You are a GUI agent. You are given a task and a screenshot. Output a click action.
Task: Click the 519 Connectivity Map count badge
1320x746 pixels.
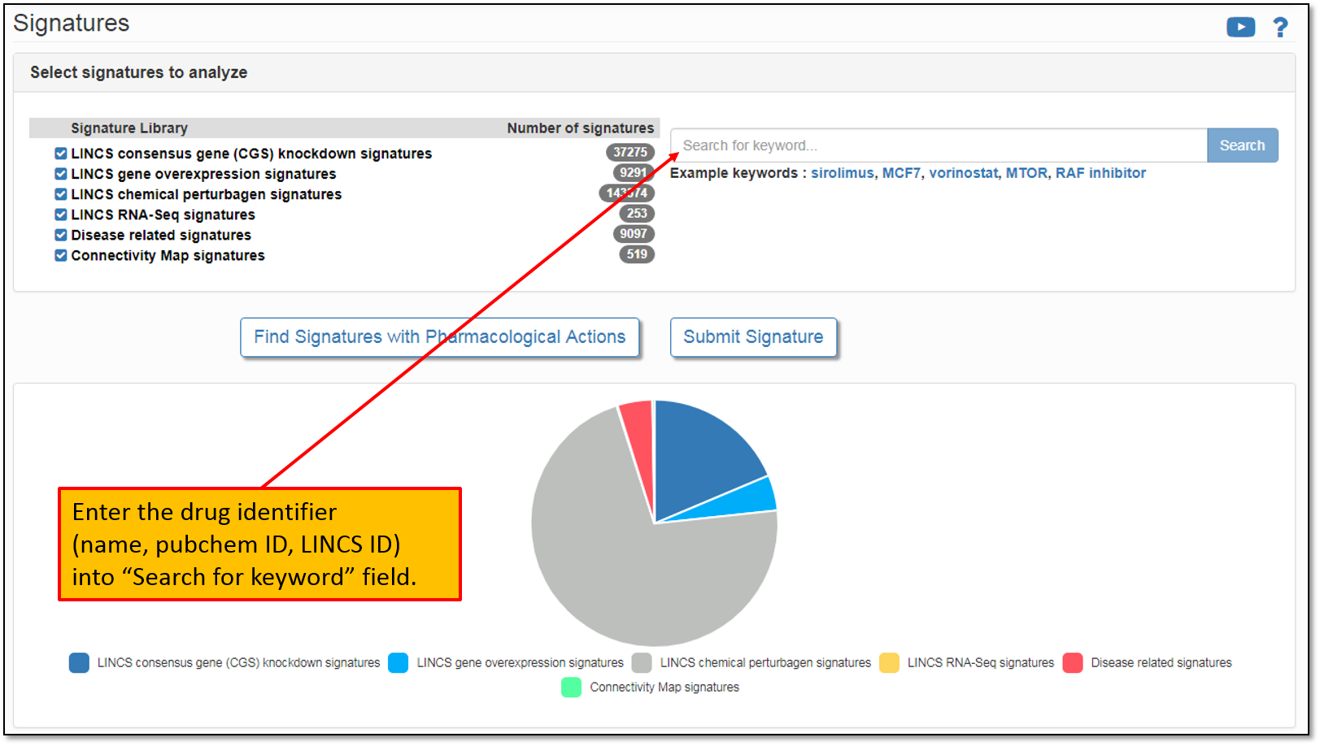(x=637, y=254)
